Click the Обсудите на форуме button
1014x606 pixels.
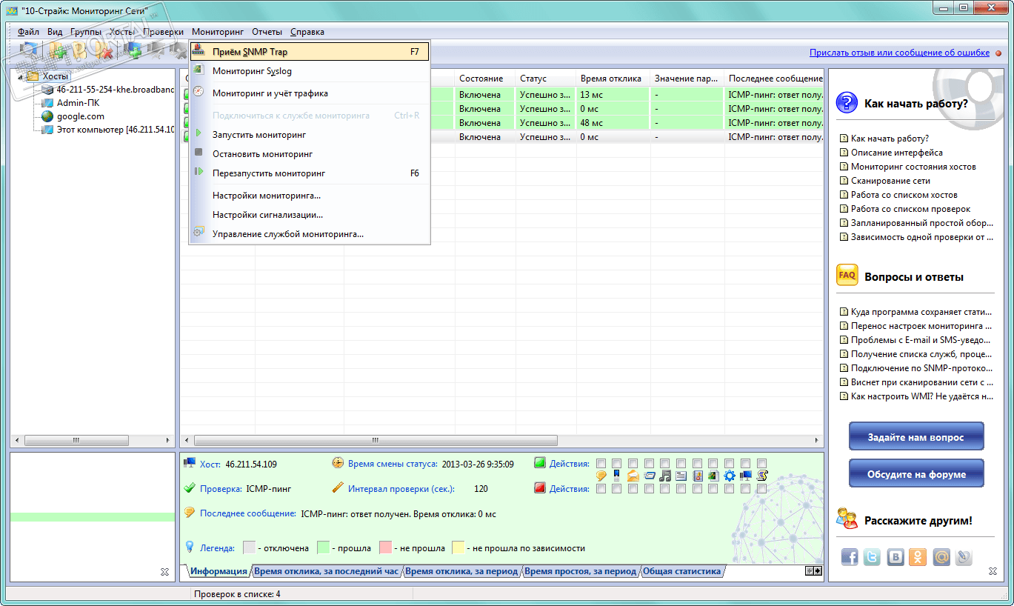tap(916, 474)
